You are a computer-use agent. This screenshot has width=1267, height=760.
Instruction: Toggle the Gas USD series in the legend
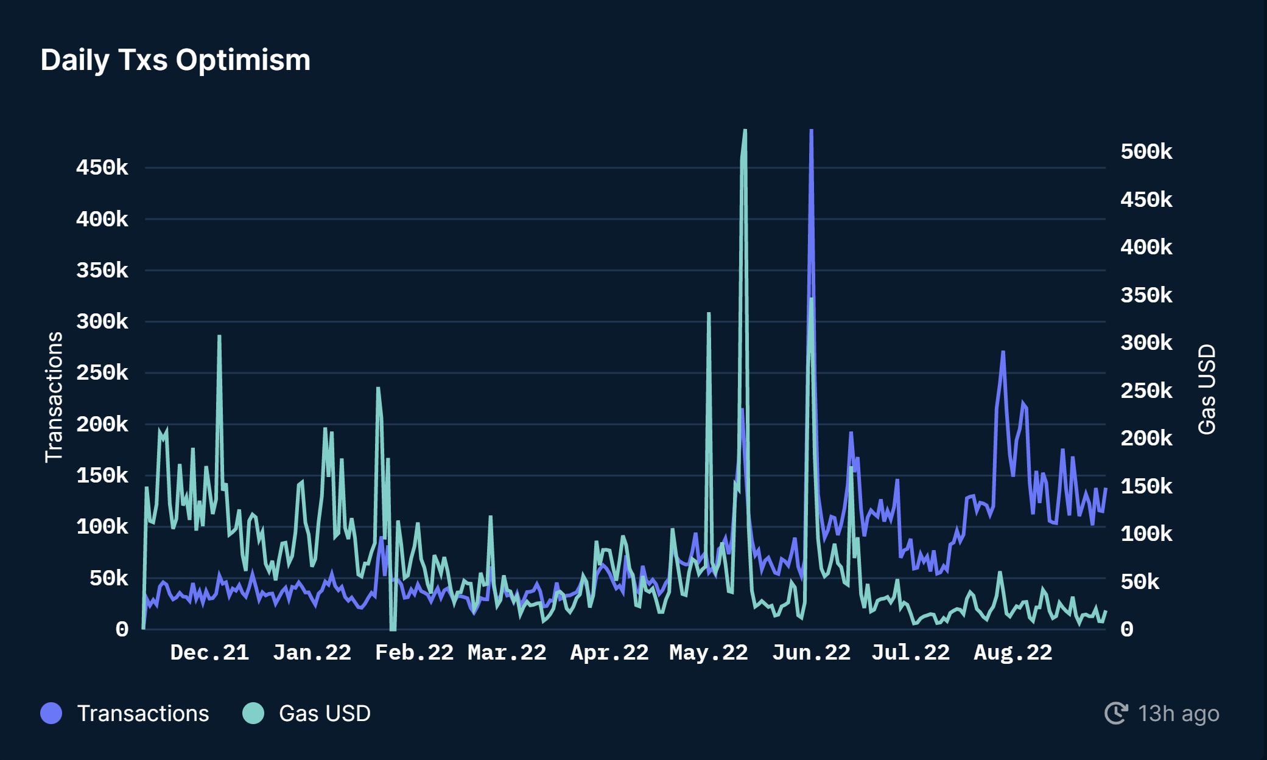(x=306, y=713)
